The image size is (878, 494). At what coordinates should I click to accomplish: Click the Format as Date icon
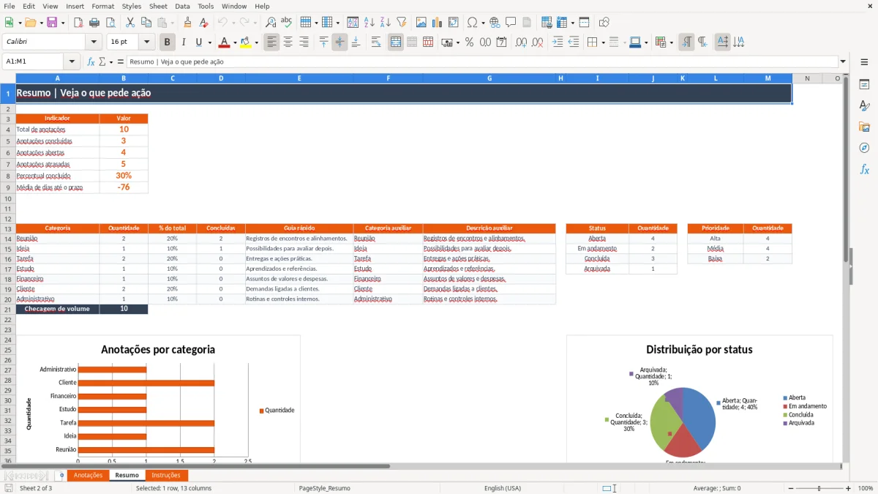(x=501, y=42)
